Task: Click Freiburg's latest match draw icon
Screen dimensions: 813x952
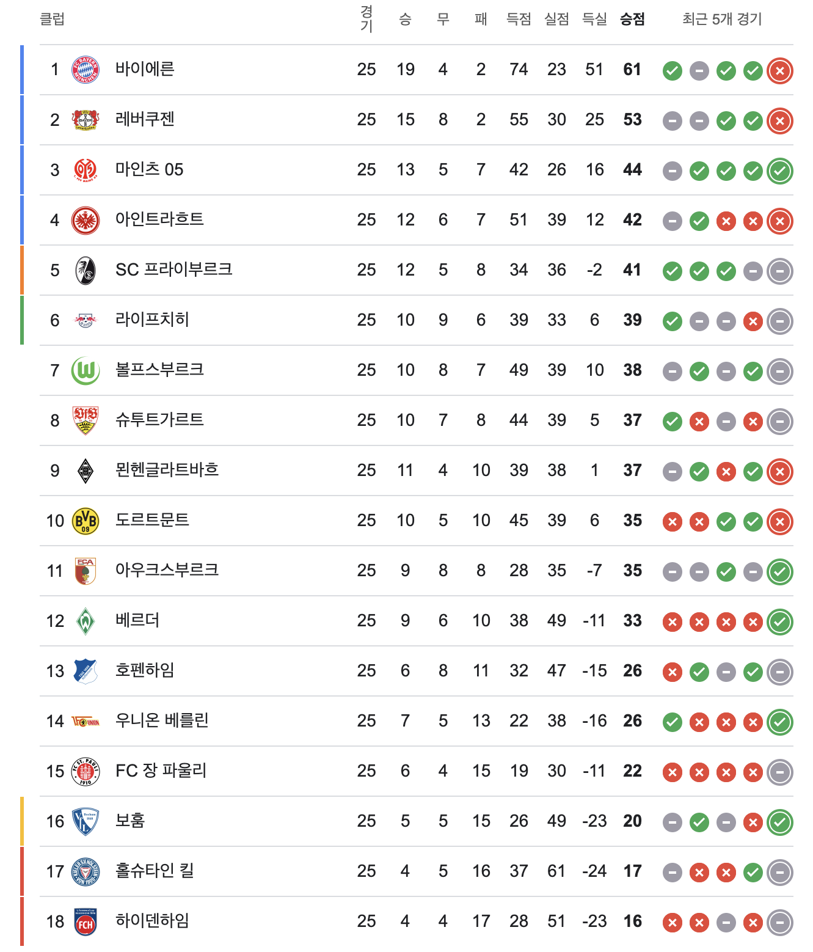Action: pyautogui.click(x=780, y=271)
